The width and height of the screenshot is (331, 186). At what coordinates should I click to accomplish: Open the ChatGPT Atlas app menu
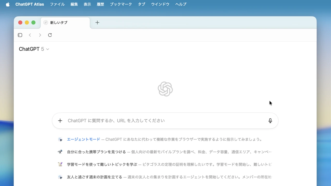[29, 4]
